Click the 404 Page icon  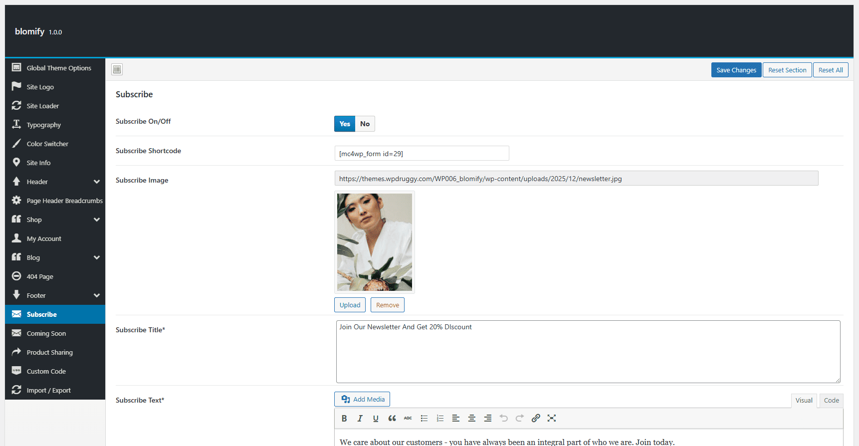coord(16,276)
